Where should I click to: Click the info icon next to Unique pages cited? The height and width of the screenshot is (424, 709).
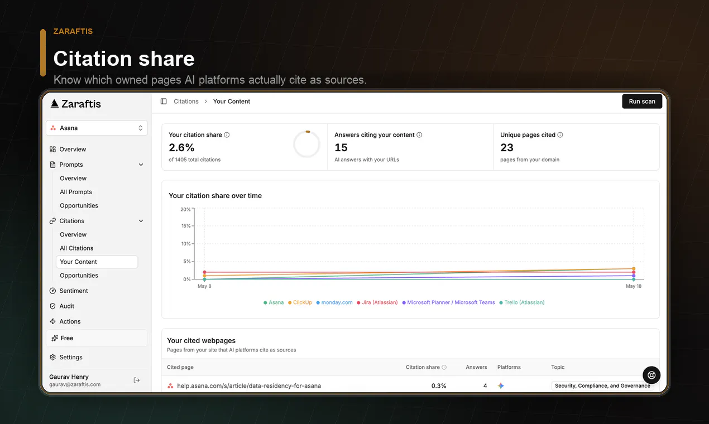pos(560,135)
